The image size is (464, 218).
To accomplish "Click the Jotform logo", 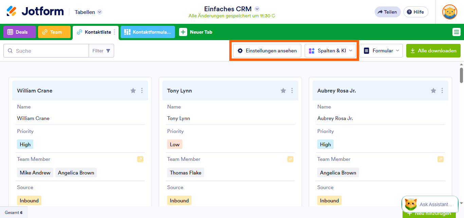I will pyautogui.click(x=35, y=12).
